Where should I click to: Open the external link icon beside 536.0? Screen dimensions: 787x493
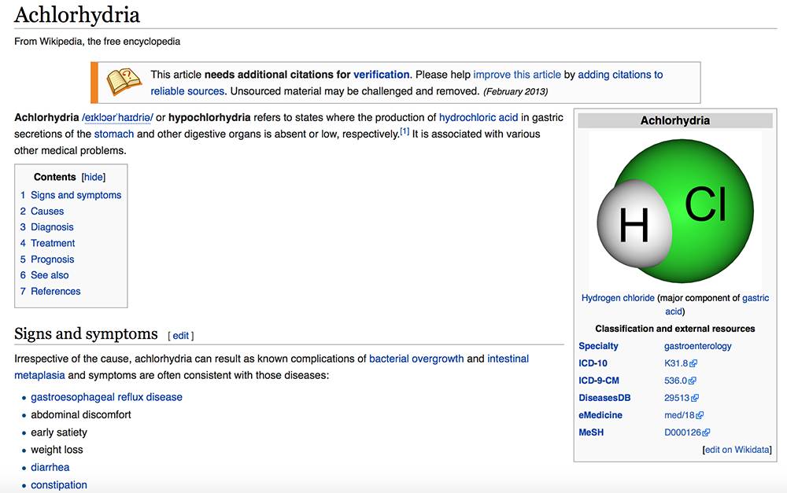click(692, 381)
